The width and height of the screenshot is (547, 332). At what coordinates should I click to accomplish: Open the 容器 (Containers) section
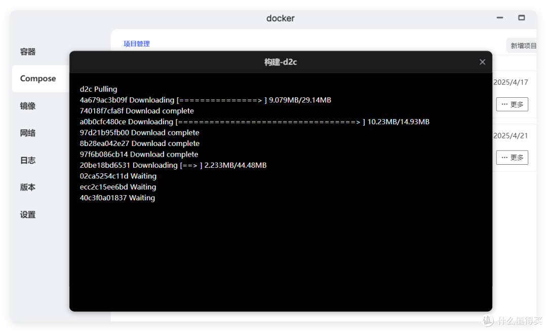[27, 52]
